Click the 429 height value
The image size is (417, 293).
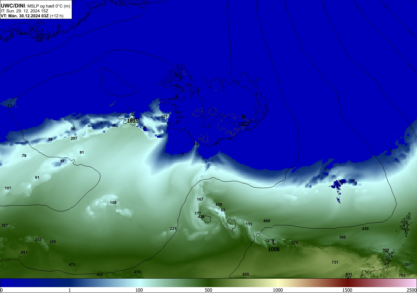[x=219, y=205]
